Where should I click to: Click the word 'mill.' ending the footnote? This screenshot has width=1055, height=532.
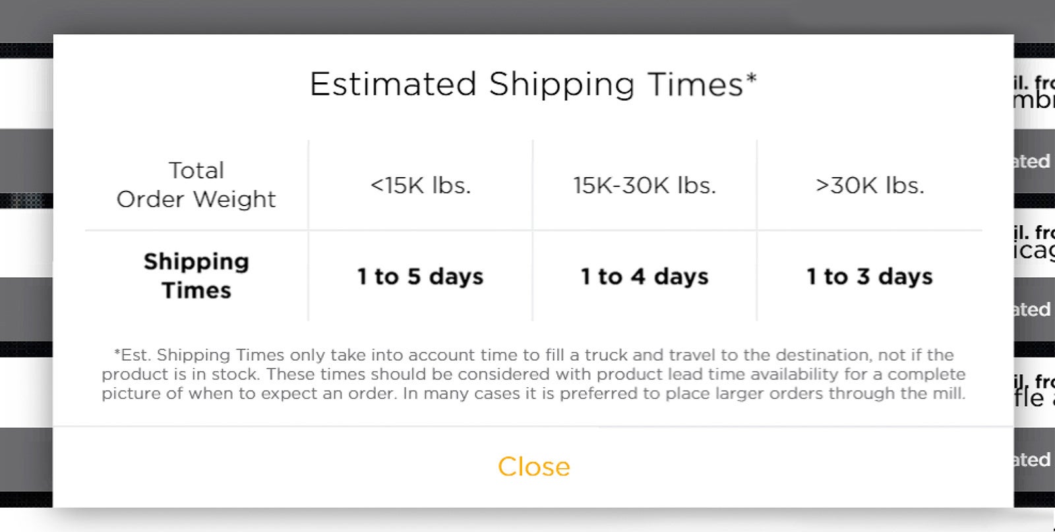pos(950,394)
